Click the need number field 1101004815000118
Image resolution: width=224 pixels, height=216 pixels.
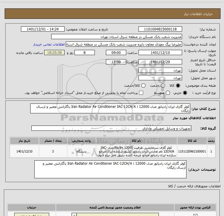(160, 29)
